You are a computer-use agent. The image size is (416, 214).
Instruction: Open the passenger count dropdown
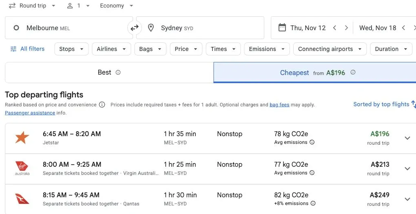click(78, 6)
